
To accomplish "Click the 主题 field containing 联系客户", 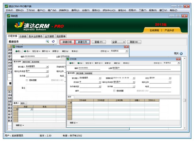I will click(x=141, y=68).
